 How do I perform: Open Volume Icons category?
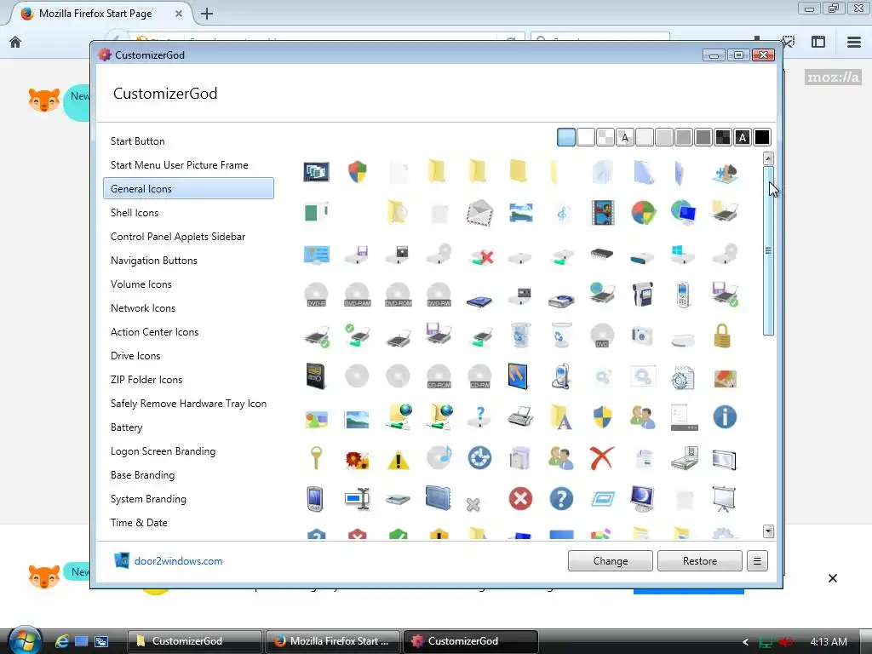point(141,284)
